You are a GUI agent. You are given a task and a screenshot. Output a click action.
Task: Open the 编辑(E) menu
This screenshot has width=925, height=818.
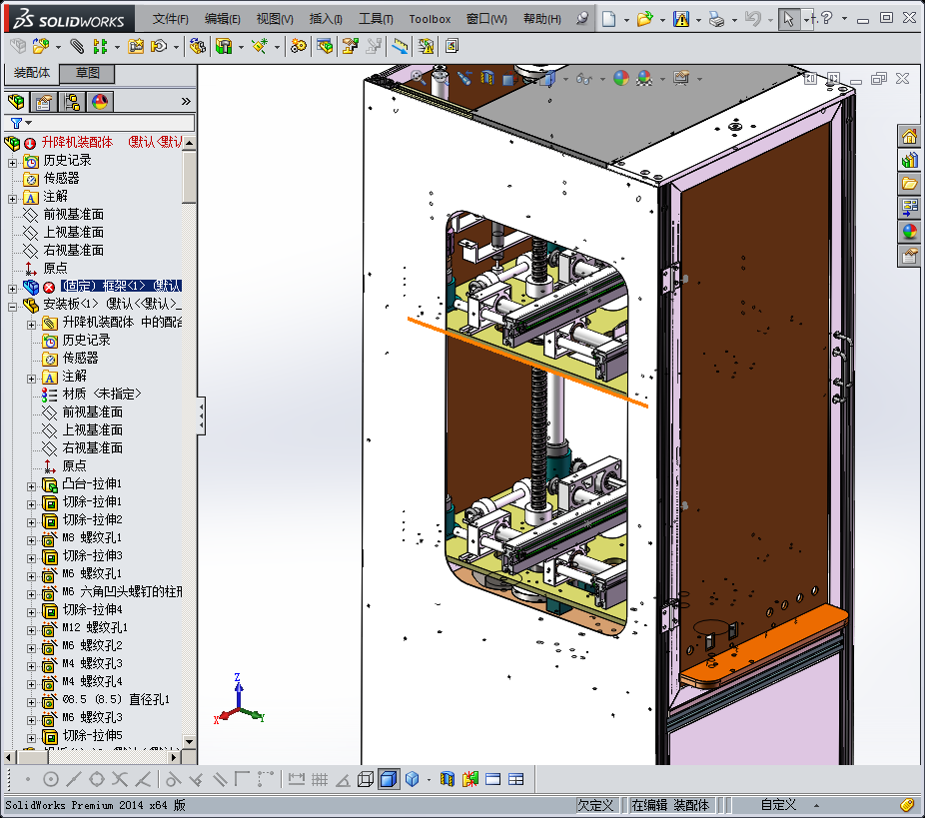coord(223,19)
